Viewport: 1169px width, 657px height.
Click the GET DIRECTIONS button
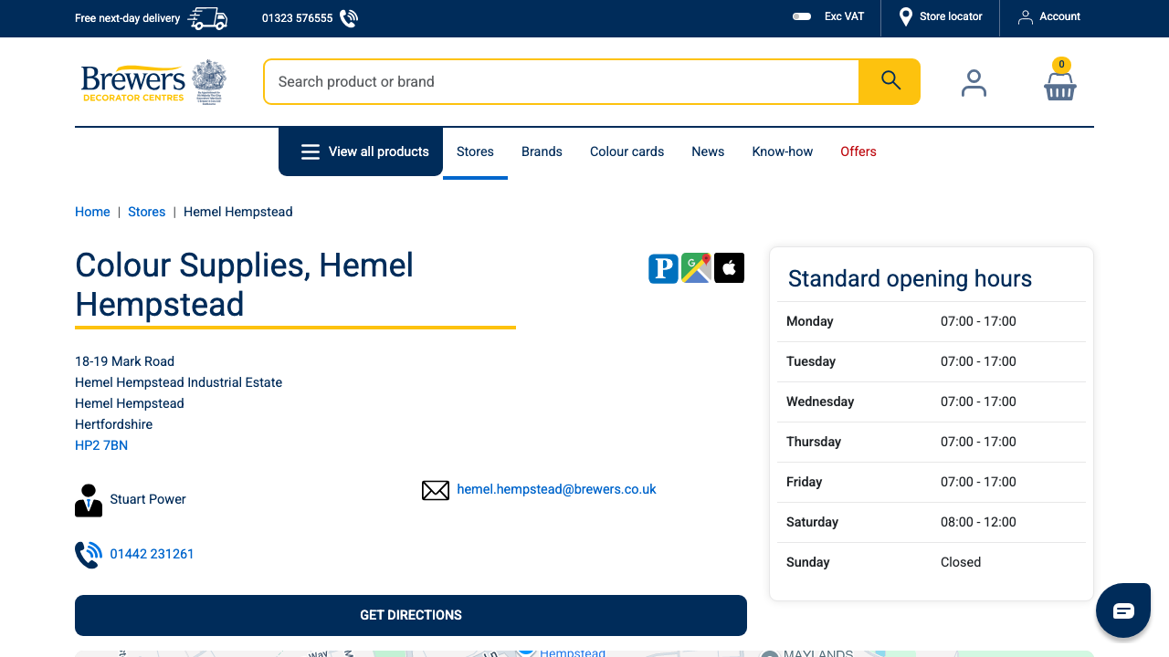coord(411,615)
